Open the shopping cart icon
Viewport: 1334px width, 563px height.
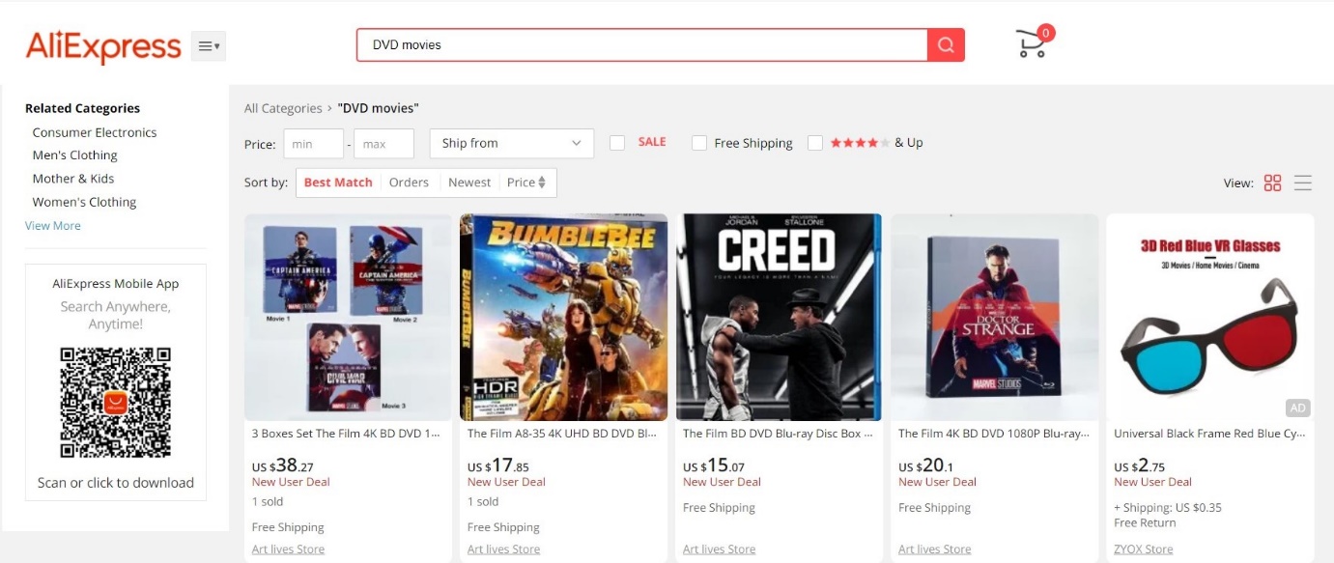click(1032, 43)
